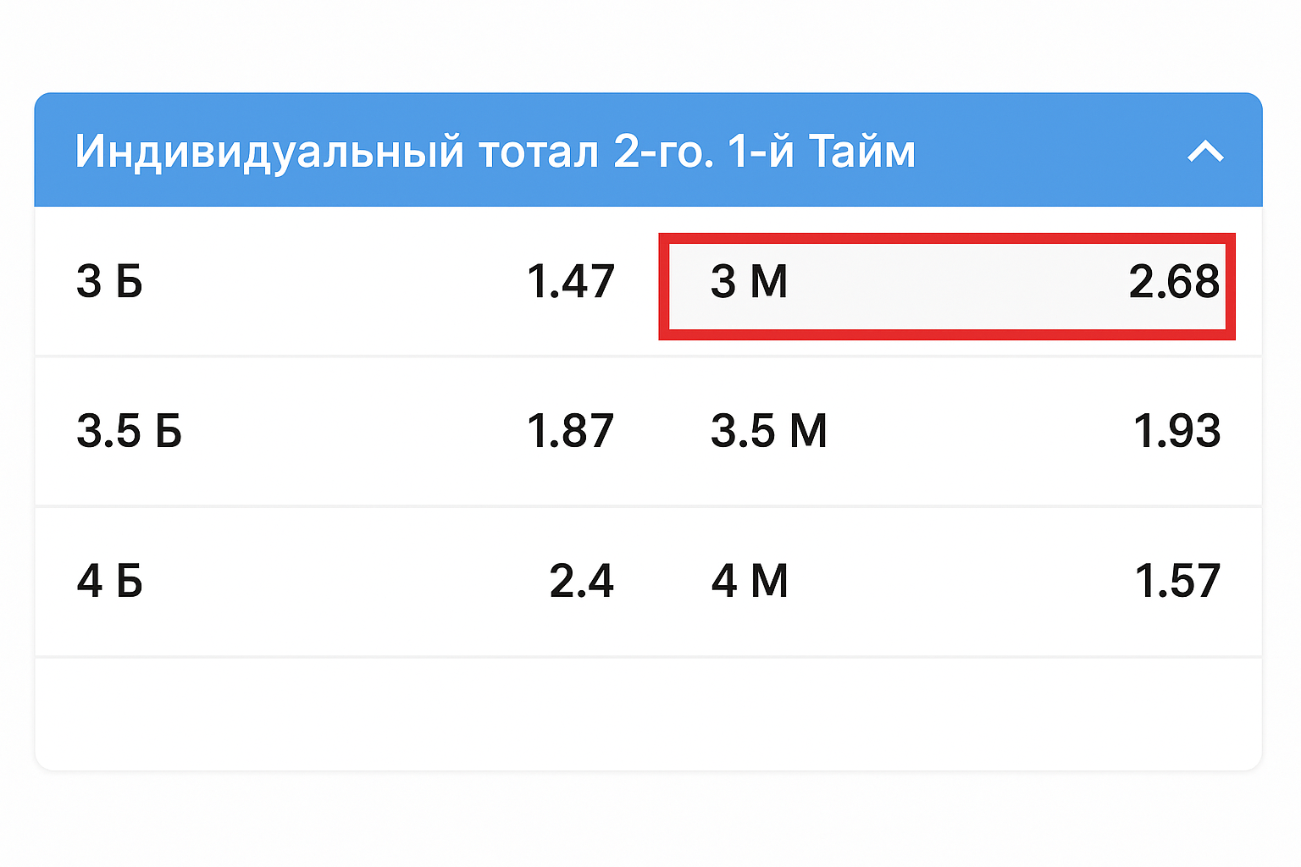Select the 4 М bet label
The height and width of the screenshot is (867, 1301).
point(750,581)
